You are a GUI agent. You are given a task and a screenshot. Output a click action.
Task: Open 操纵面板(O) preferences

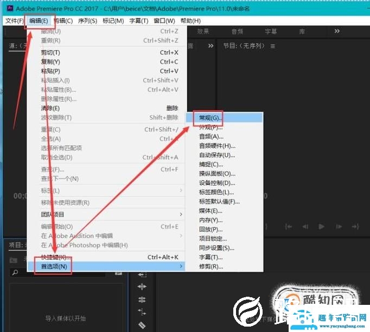225,174
